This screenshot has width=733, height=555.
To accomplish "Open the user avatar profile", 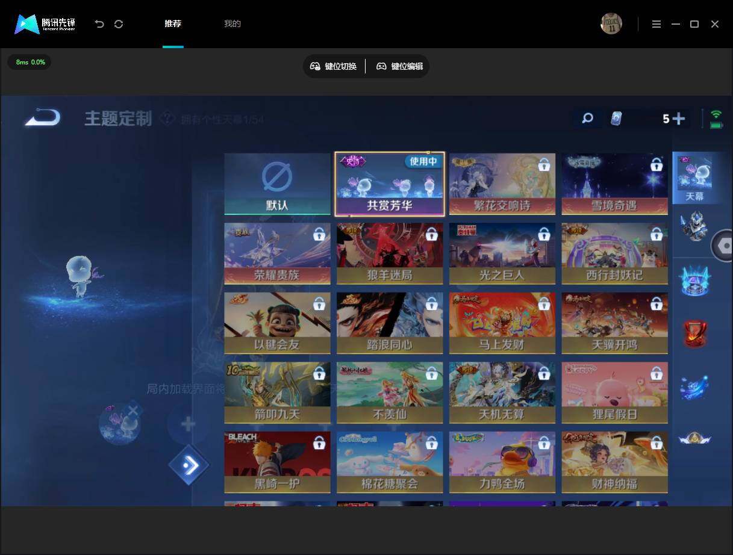I will 611,24.
